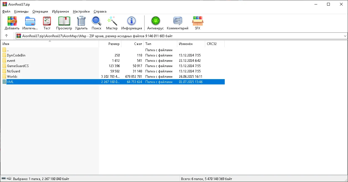Select the NcGuard folder name

tap(13, 71)
